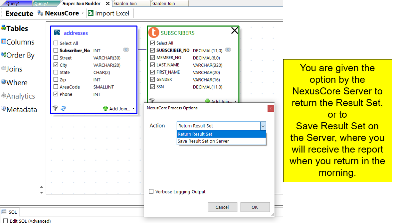The width and height of the screenshot is (394, 223).
Task: Check the State column in addresses
Action: (x=56, y=72)
